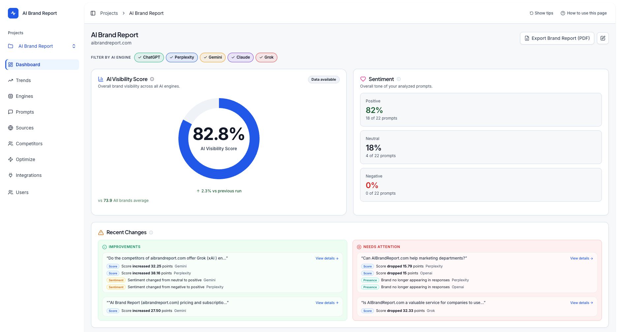Click Export Brand Report (PDF) button

(x=557, y=38)
